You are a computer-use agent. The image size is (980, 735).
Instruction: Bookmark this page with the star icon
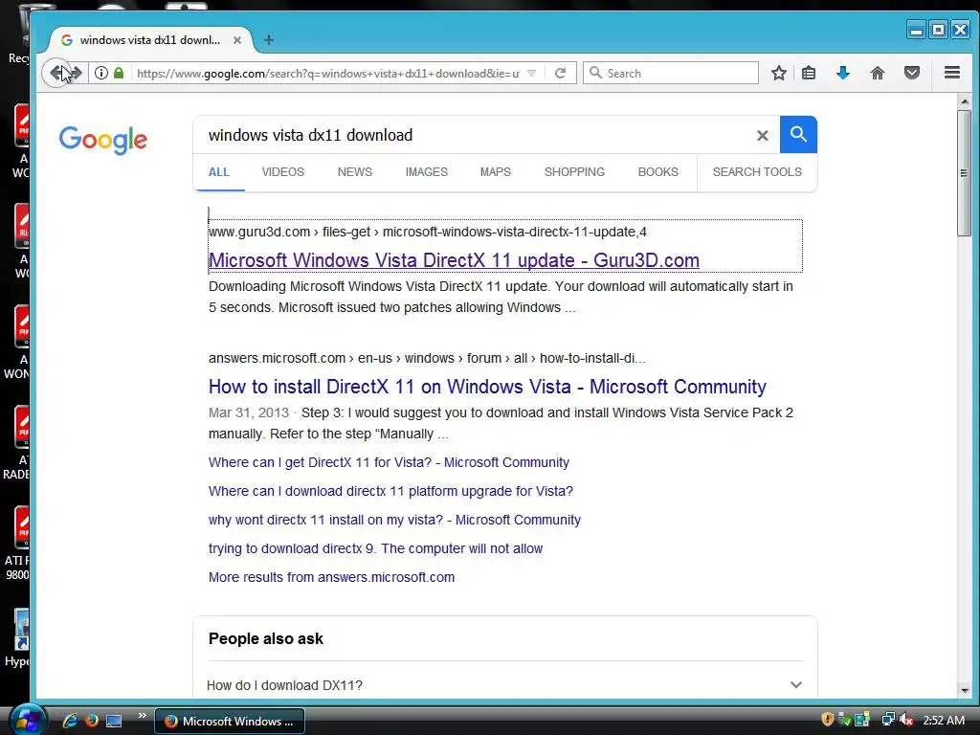click(779, 73)
